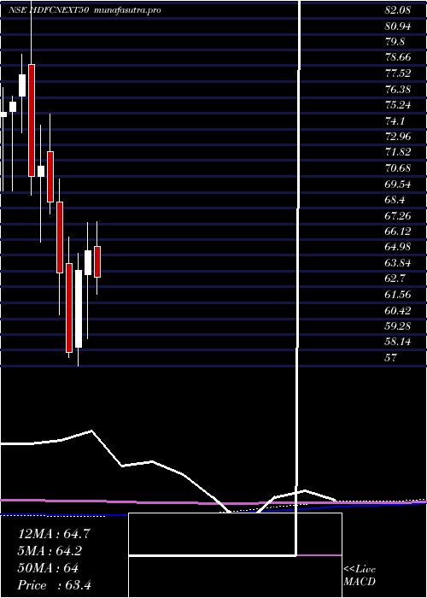Click the 60.42 price axis label
Screen dimensions: 427x598
point(397,310)
